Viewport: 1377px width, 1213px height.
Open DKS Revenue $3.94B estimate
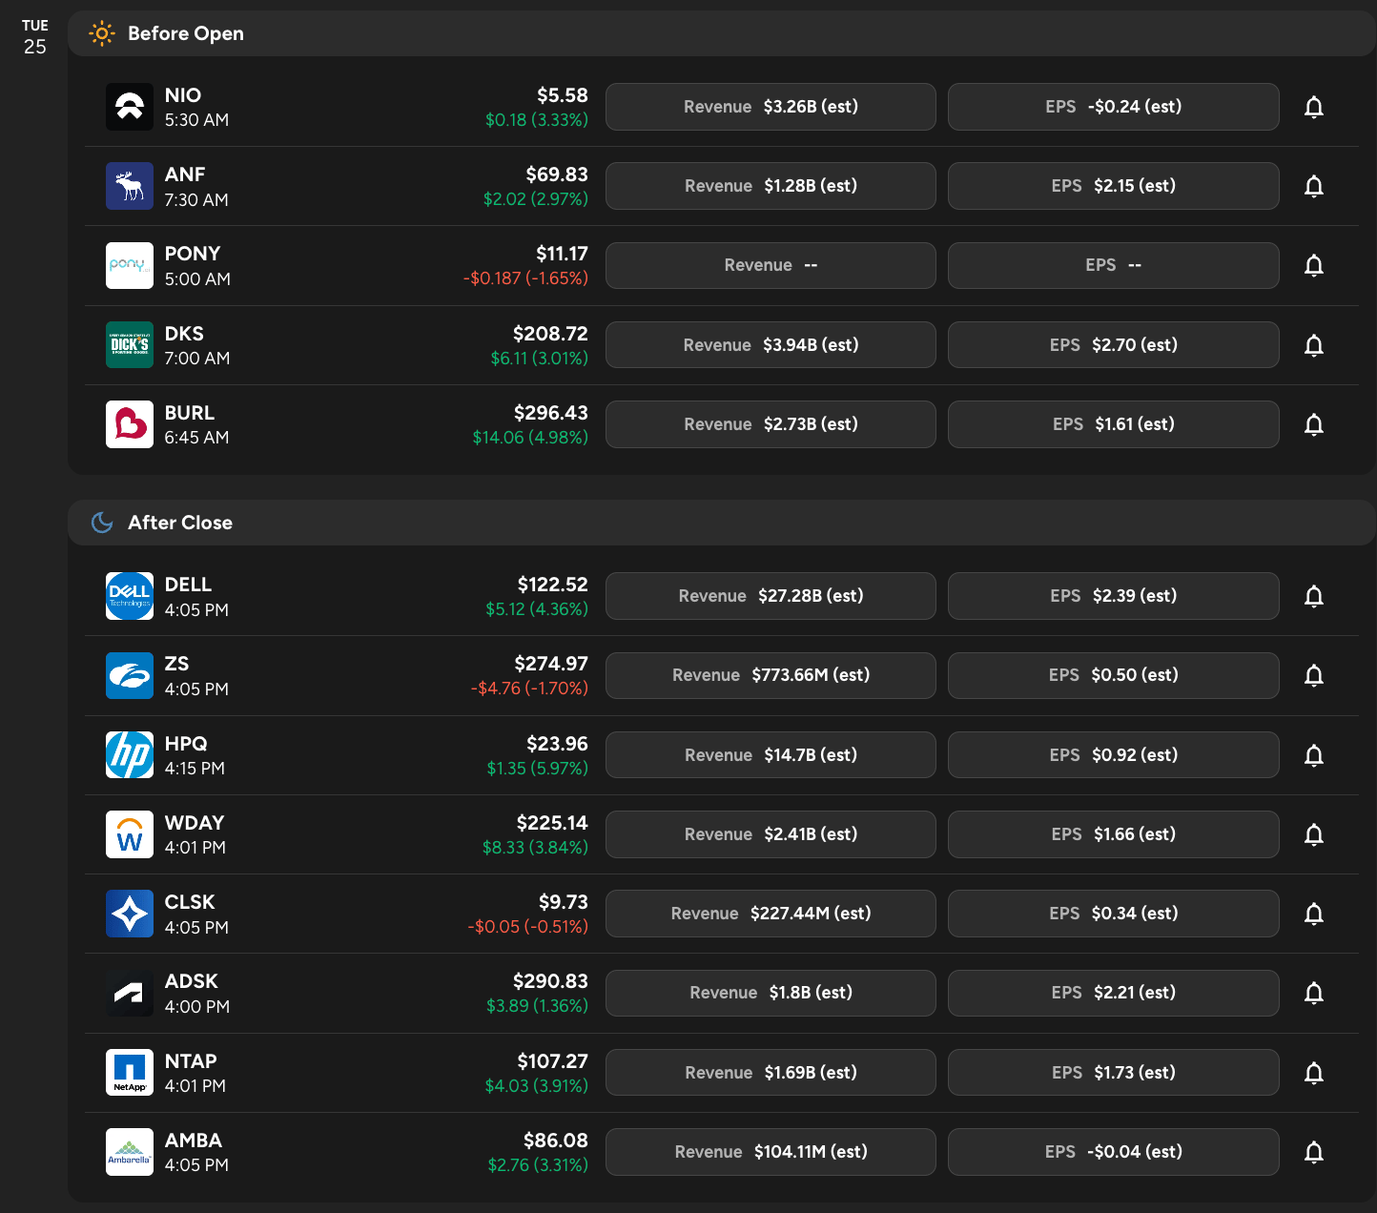(x=771, y=345)
